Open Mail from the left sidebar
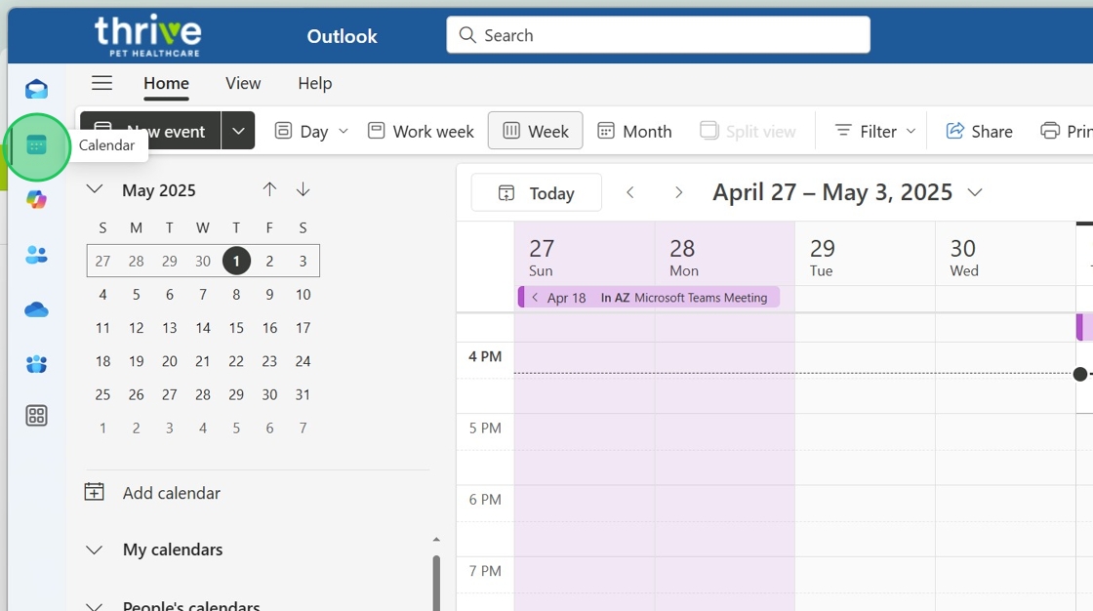Screen dimensions: 1093x611 (x=36, y=90)
